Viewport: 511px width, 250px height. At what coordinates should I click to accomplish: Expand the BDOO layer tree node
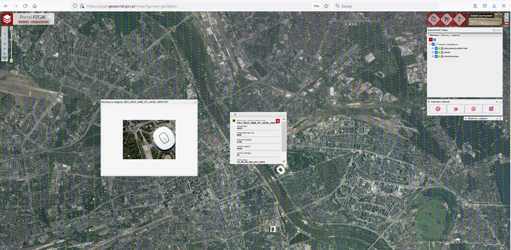433,53
